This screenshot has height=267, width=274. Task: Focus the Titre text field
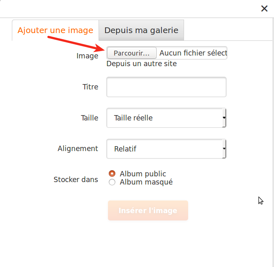pyautogui.click(x=166, y=87)
